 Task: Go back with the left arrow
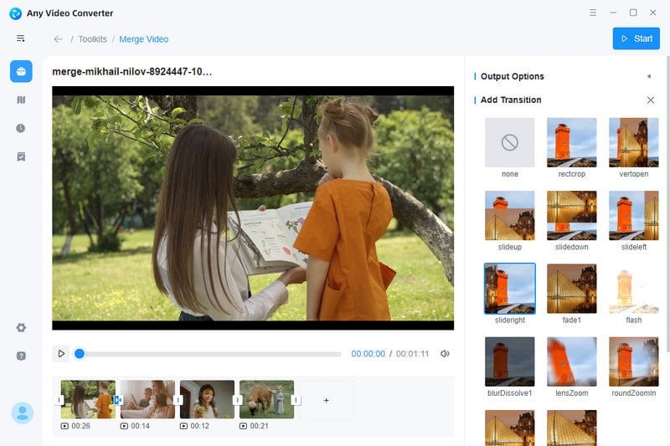point(58,39)
